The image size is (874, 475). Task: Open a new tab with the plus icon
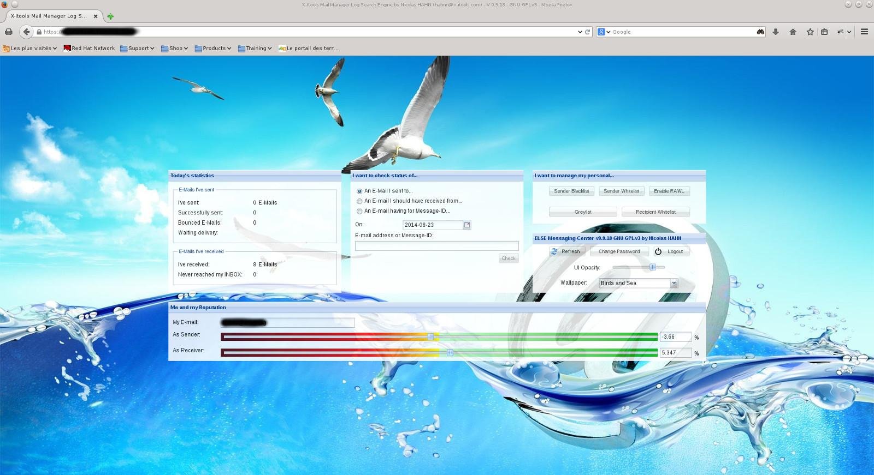[110, 16]
